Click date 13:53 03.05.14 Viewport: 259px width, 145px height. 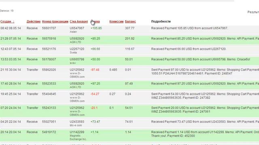coord(11,59)
